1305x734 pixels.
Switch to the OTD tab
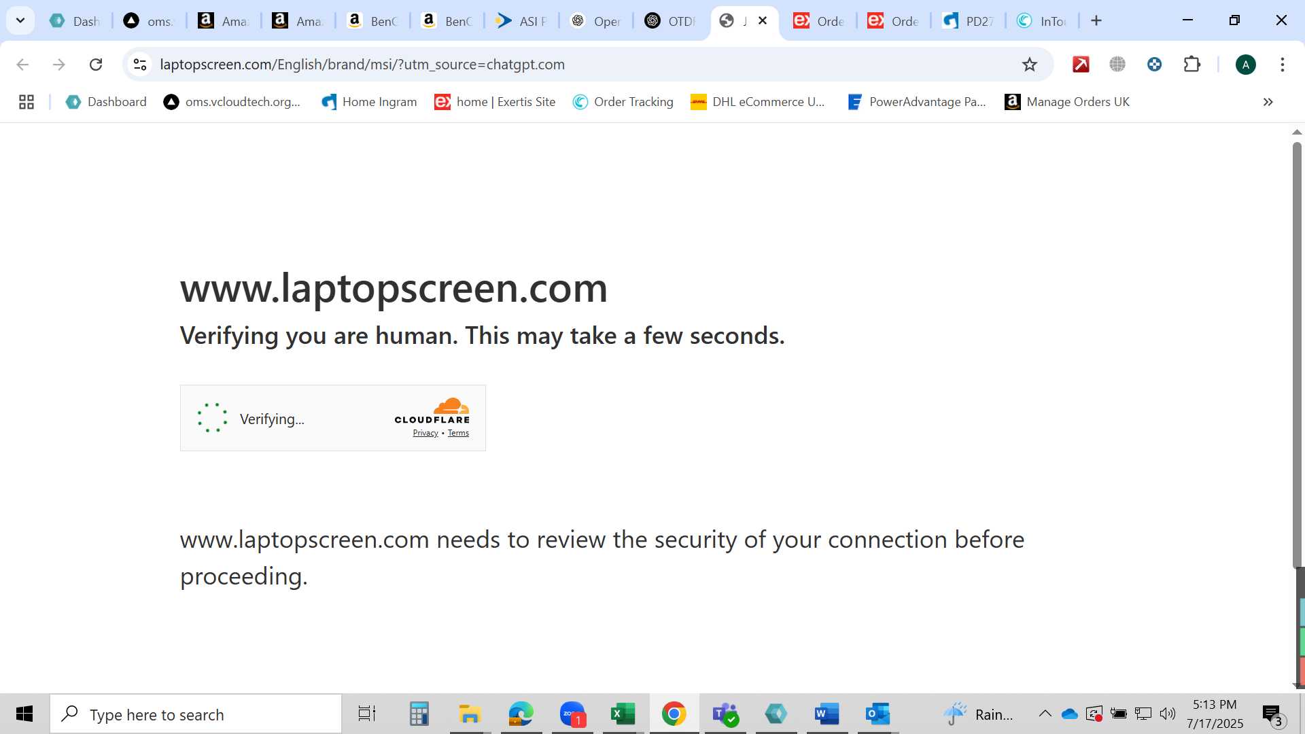tap(669, 21)
